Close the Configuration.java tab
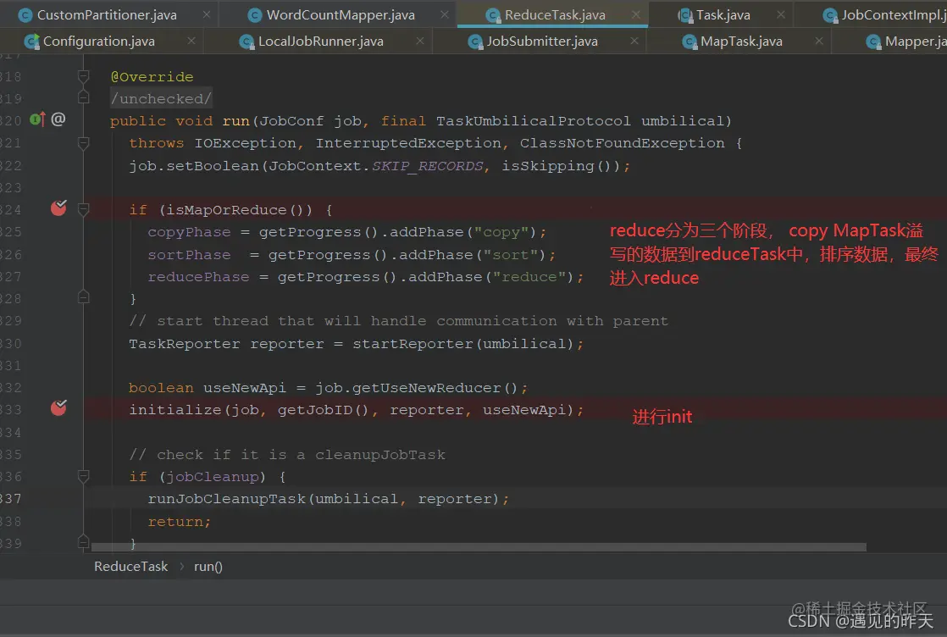The height and width of the screenshot is (637, 947). tap(191, 41)
